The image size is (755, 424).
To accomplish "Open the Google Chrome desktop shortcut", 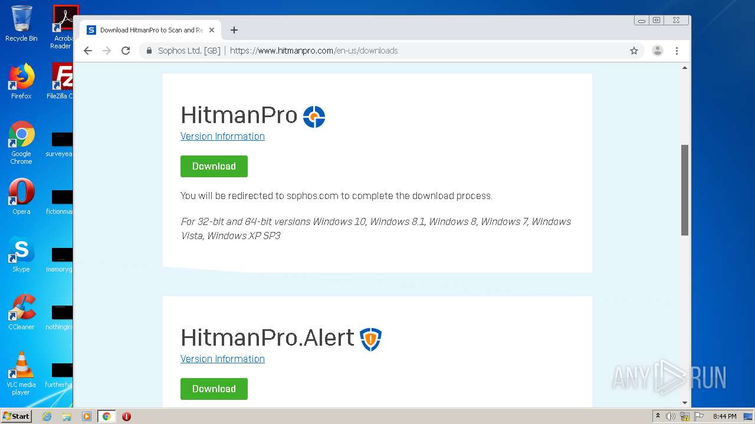I will click(x=21, y=143).
